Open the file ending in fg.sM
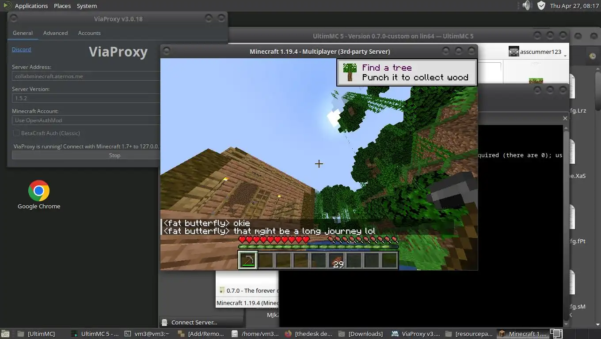Screen dimensions: 601x339 (577, 290)
